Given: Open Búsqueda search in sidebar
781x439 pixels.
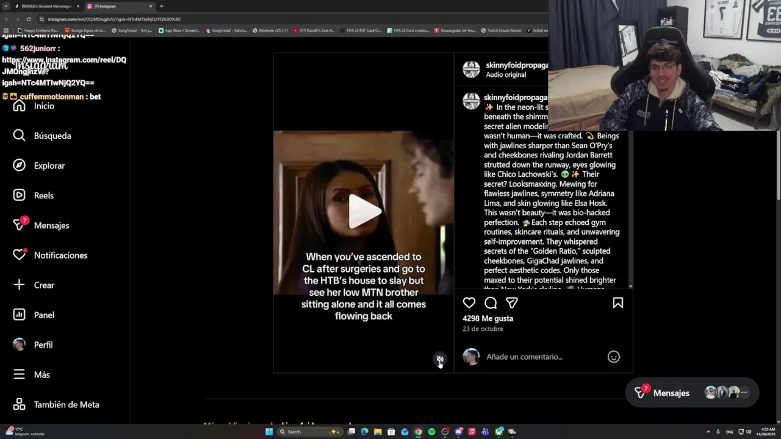Looking at the screenshot, I should click(41, 136).
